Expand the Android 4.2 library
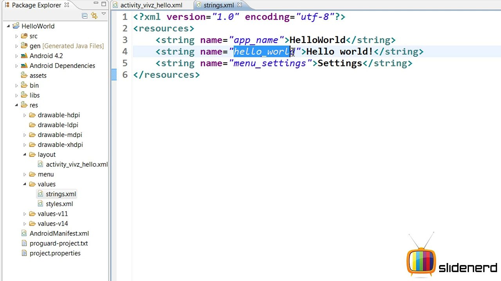The width and height of the screenshot is (501, 281). tap(16, 56)
